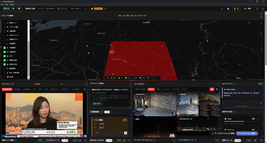Open インフラカスケード help question-mark icon
The height and width of the screenshot is (143, 267).
click(x=195, y=140)
